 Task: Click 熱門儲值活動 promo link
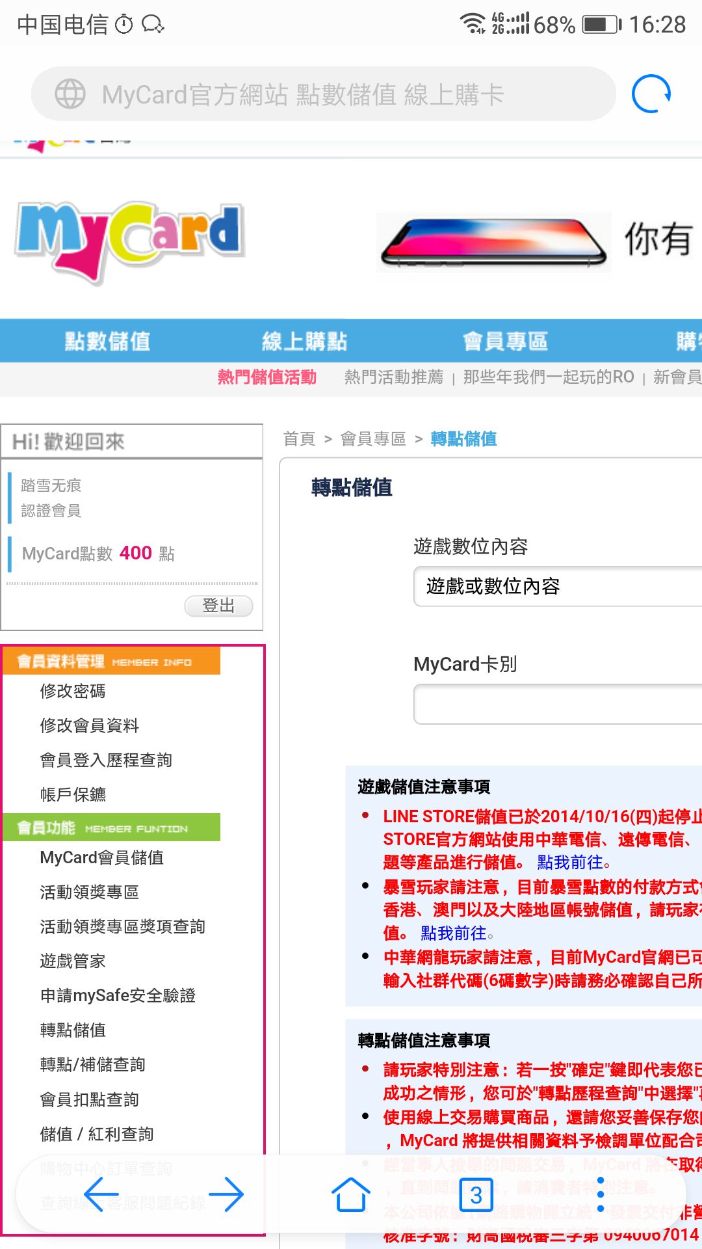coord(266,377)
